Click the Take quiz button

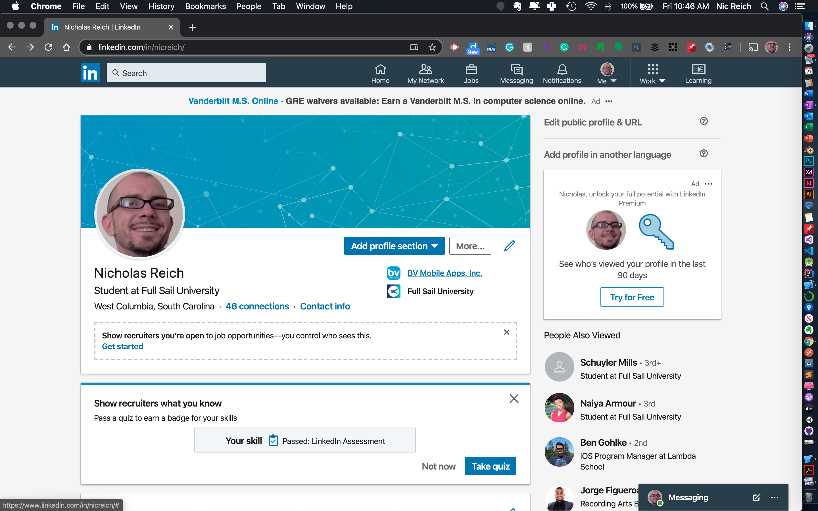click(490, 466)
